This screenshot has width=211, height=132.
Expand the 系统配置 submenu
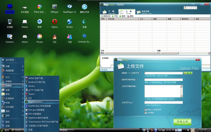pyautogui.click(x=12, y=70)
